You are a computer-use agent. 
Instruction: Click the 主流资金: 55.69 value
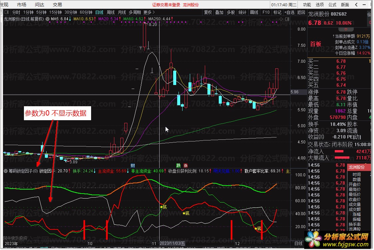113,171
